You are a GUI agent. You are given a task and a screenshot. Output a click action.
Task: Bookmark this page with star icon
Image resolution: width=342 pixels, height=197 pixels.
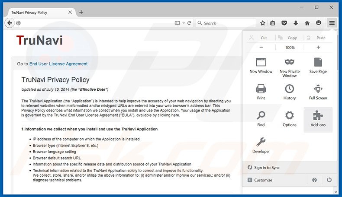[263, 23]
